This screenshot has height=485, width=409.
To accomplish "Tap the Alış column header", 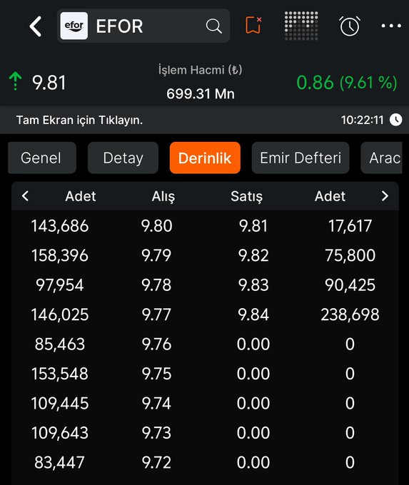I will (163, 196).
